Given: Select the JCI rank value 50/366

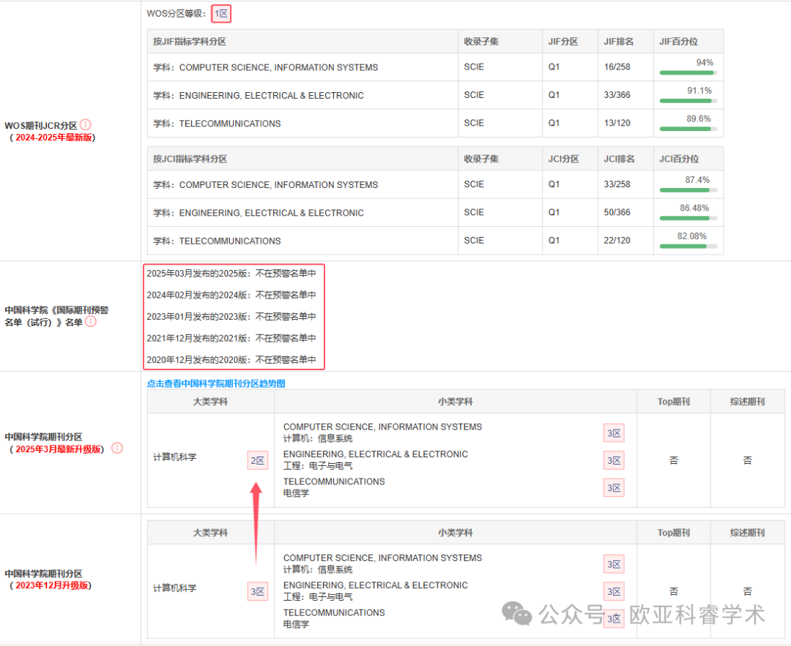Looking at the screenshot, I should [617, 212].
